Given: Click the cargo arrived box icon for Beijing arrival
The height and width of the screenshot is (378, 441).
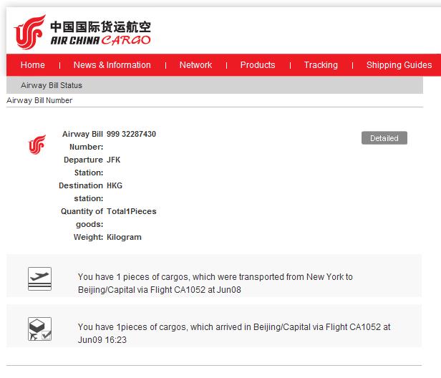Looking at the screenshot, I should pos(39,329).
